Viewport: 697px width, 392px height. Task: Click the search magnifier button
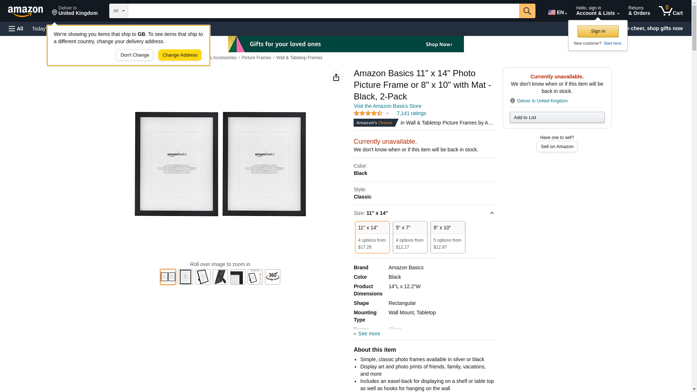527,11
